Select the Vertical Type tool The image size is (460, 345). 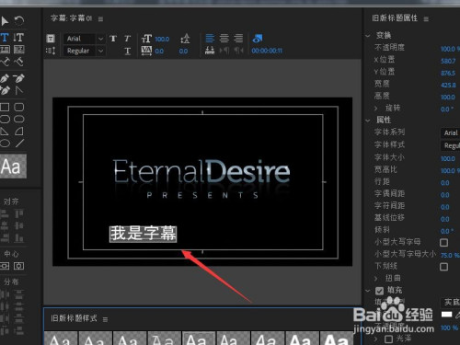click(18, 38)
